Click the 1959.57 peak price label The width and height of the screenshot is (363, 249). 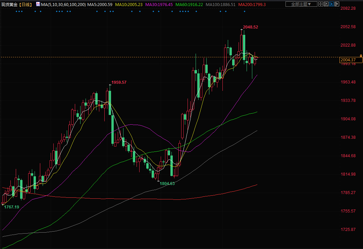tap(119, 82)
